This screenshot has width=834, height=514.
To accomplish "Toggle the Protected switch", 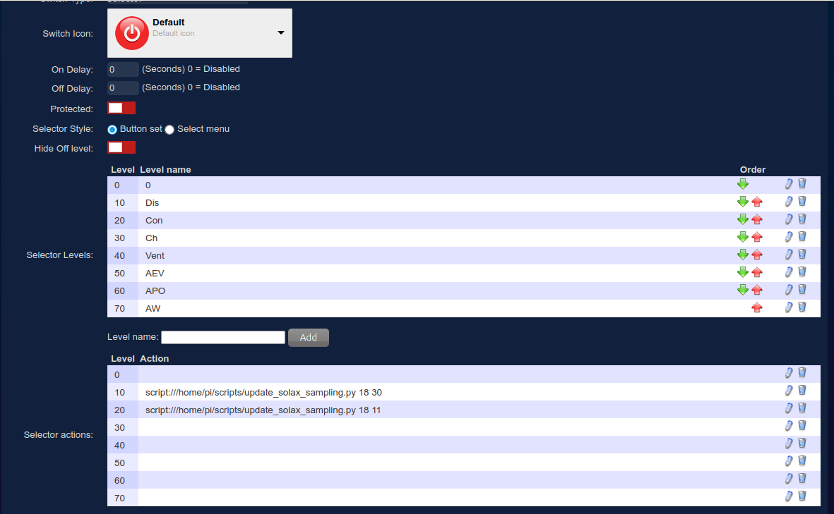I will coord(121,107).
